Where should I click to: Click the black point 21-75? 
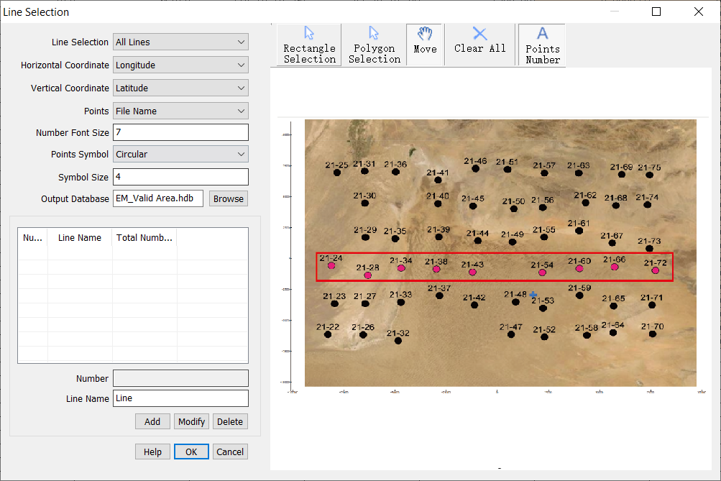pos(650,175)
